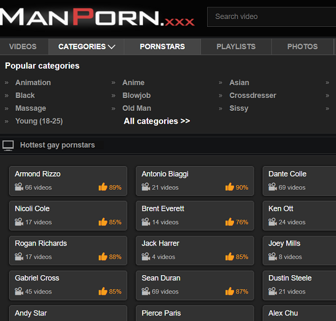Select the Young (18-25) category

[39, 121]
